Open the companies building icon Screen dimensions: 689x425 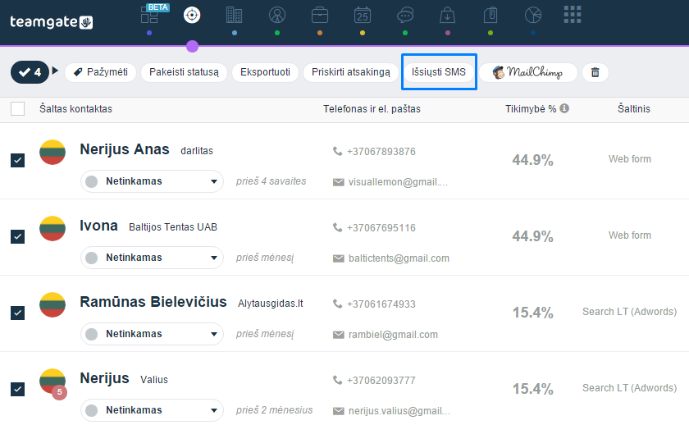[x=235, y=15]
